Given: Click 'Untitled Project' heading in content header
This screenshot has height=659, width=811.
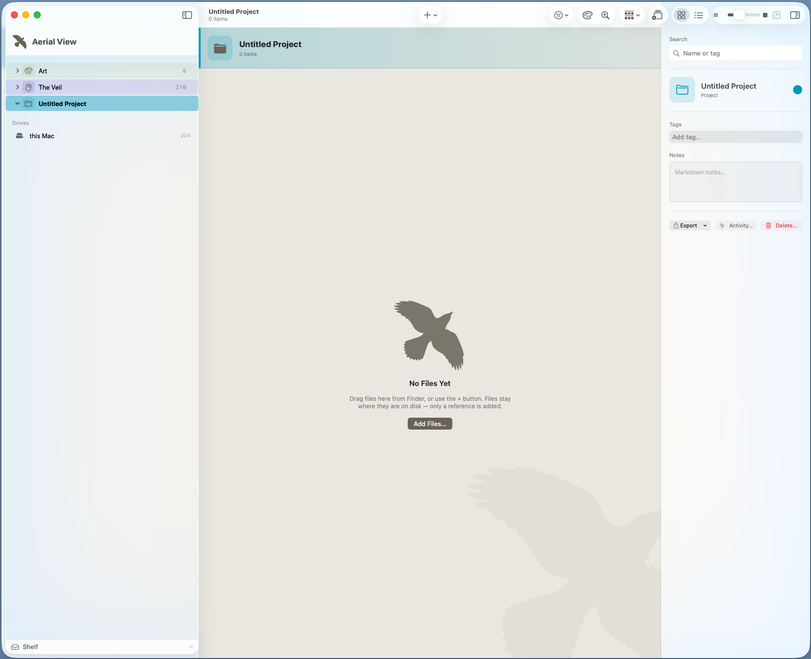Looking at the screenshot, I should 270,44.
